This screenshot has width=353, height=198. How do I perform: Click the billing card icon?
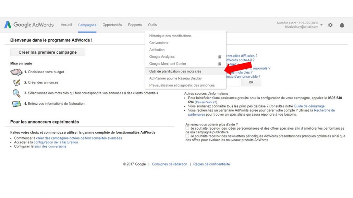click(x=16, y=104)
